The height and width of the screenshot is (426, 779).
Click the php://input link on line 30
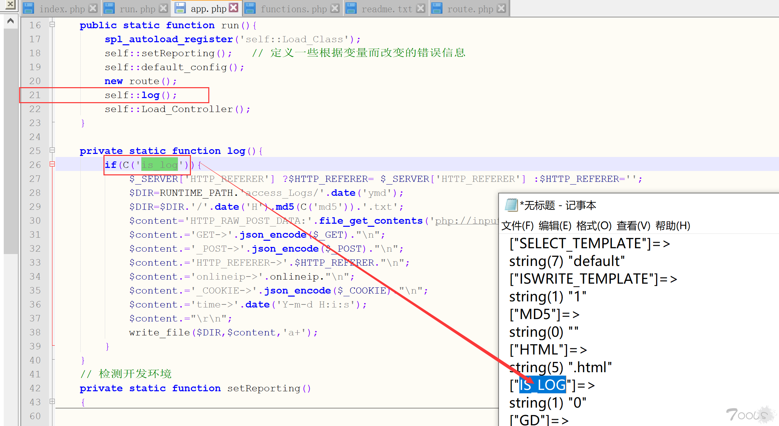[466, 221]
